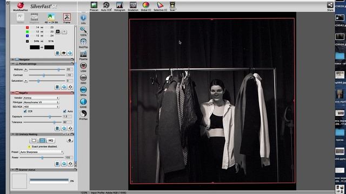Activate the SRDx tool
The image size is (346, 194).
pos(83,91)
